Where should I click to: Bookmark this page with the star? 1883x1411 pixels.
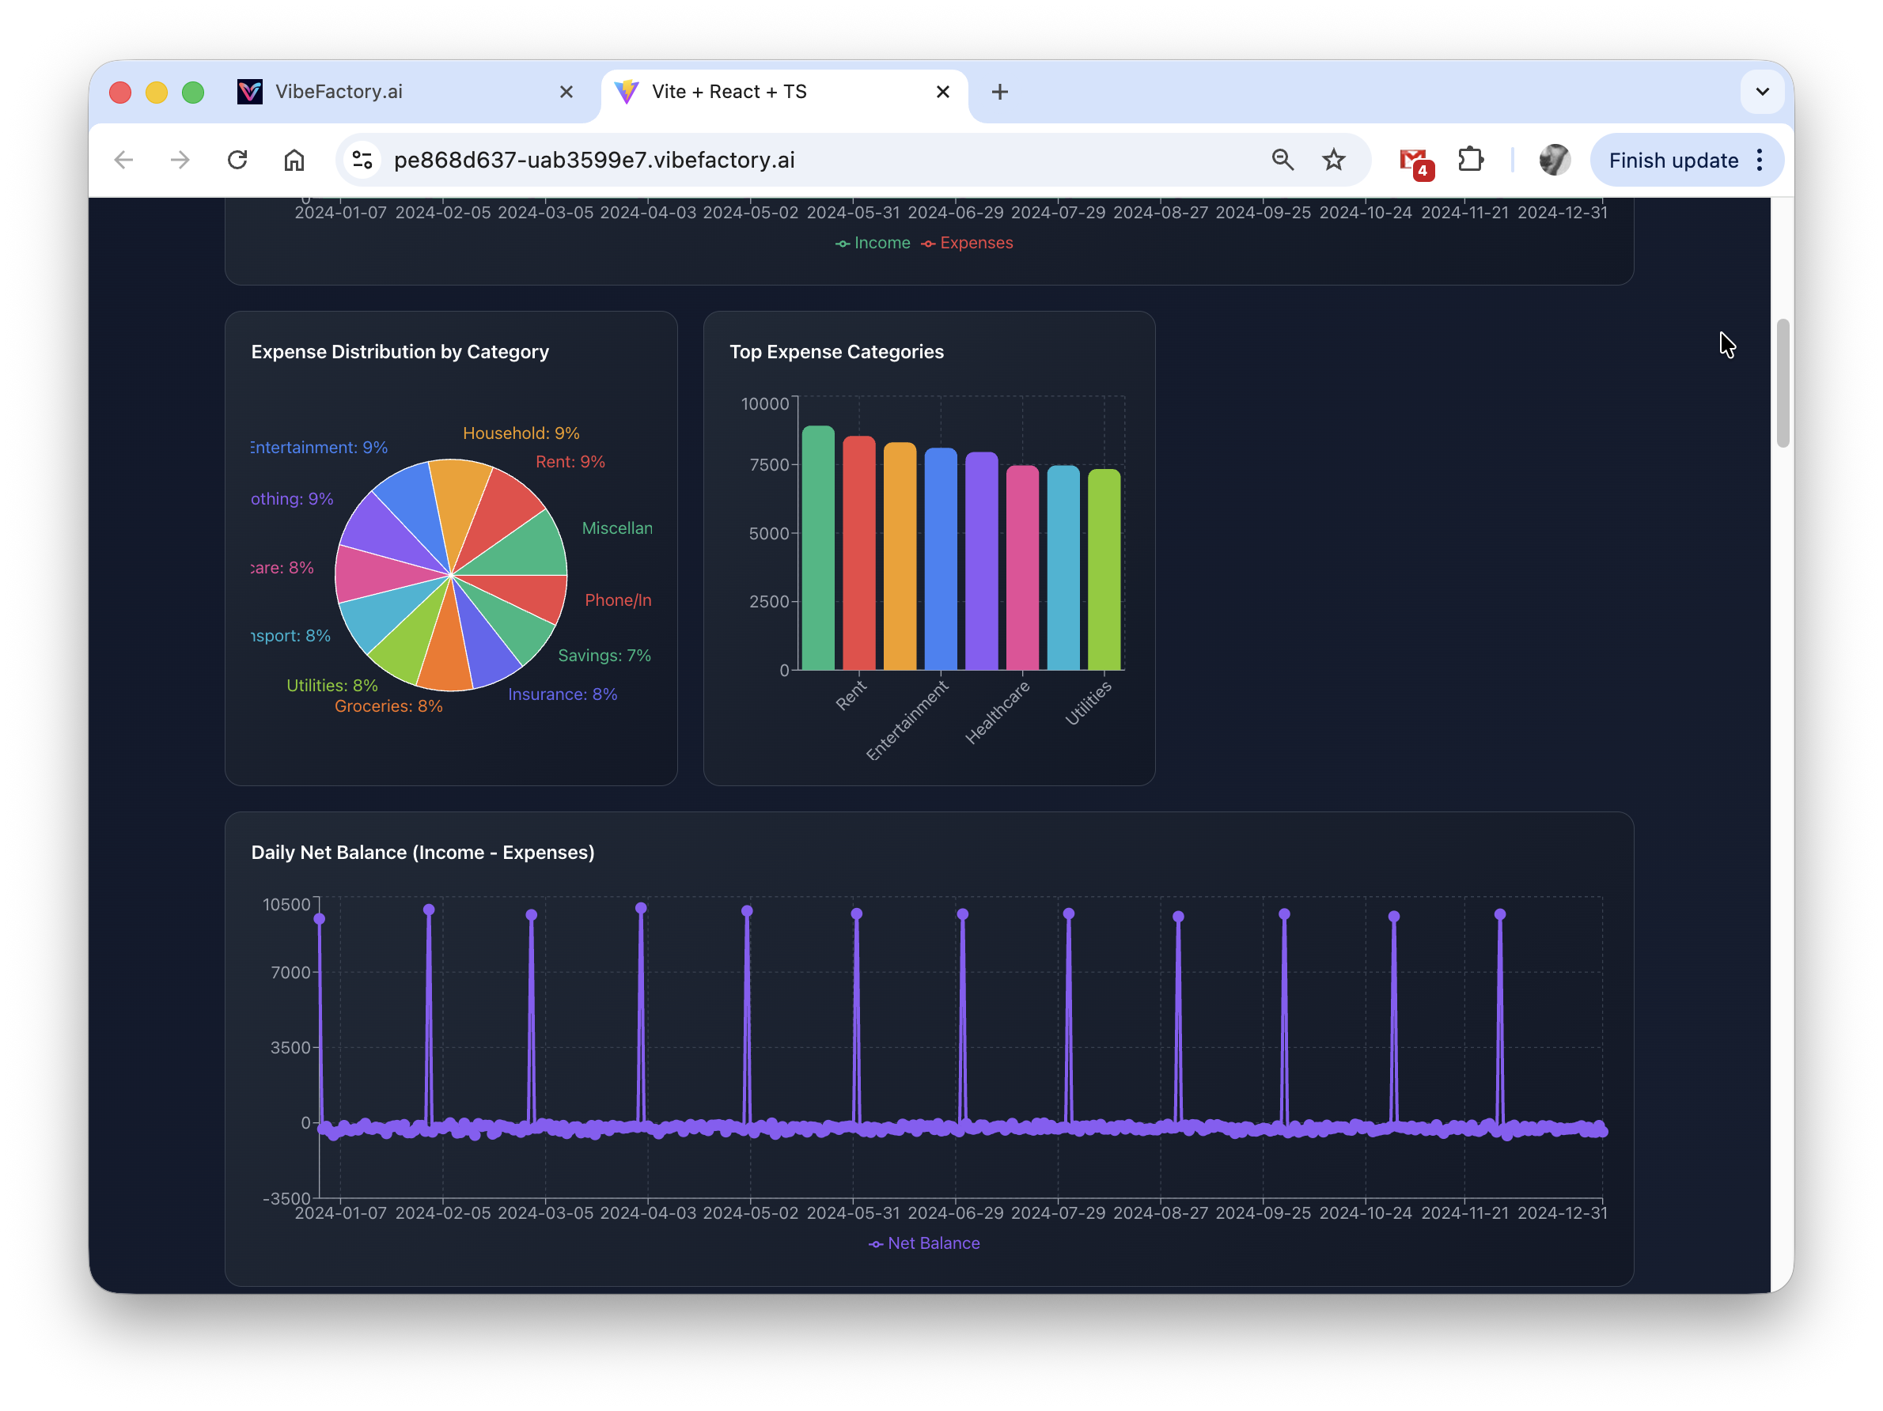[1333, 160]
